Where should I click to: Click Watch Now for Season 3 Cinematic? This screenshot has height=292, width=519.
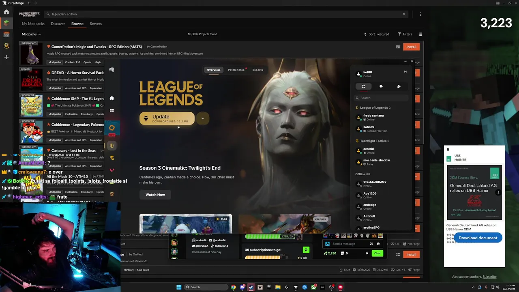click(155, 195)
